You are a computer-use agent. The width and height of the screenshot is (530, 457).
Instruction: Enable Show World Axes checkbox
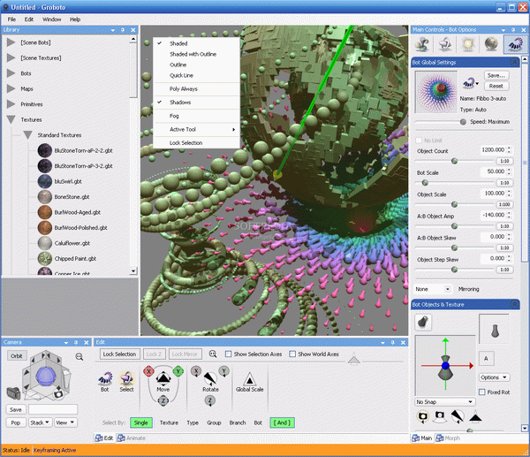(292, 354)
